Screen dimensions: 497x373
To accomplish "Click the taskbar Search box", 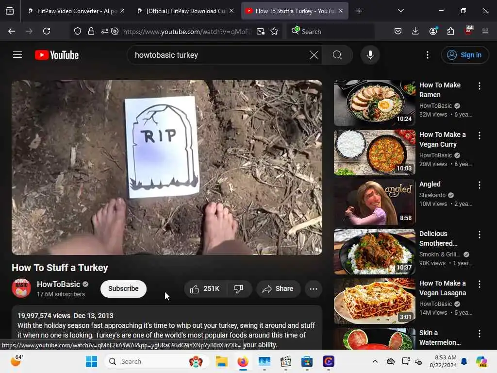I will click(x=156, y=361).
